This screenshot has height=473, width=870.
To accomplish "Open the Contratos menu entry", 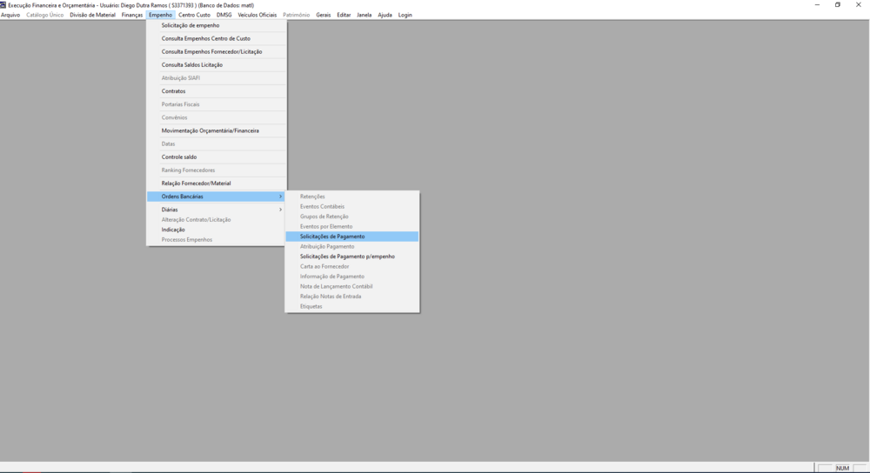I will pos(173,91).
